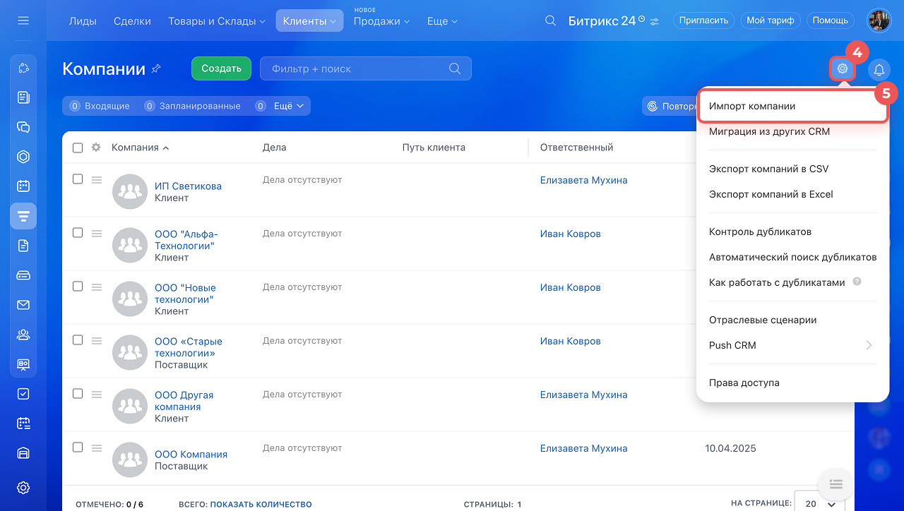Click the table column settings gear icon
The width and height of the screenshot is (904, 511).
point(96,148)
